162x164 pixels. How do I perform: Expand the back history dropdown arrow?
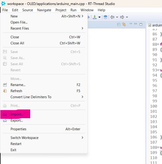coord(117,17)
